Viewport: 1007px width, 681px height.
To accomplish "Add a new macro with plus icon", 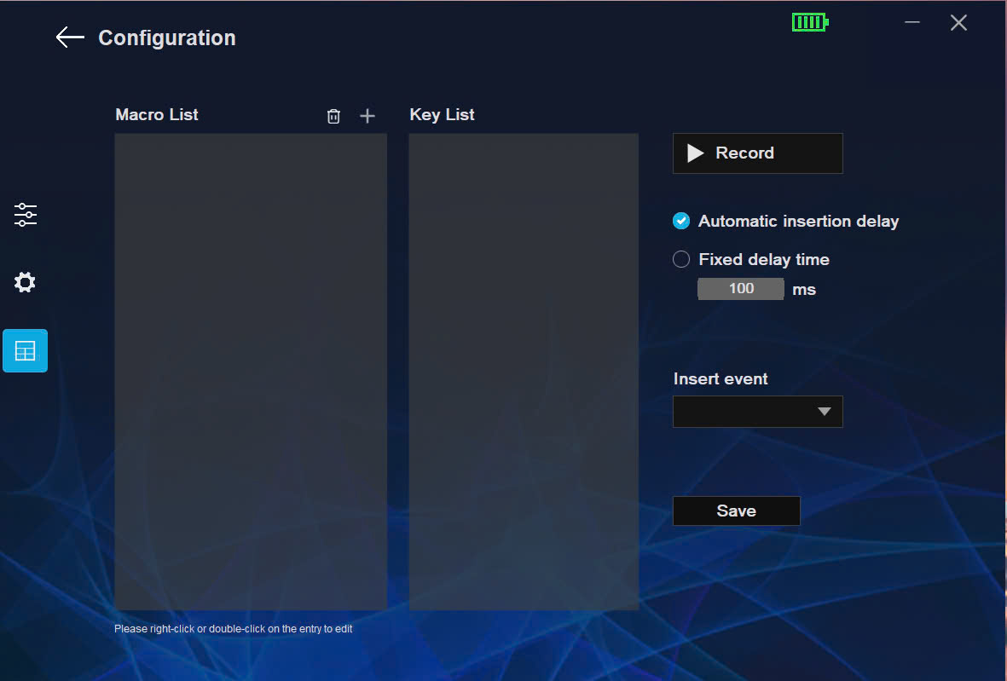I will [x=367, y=116].
